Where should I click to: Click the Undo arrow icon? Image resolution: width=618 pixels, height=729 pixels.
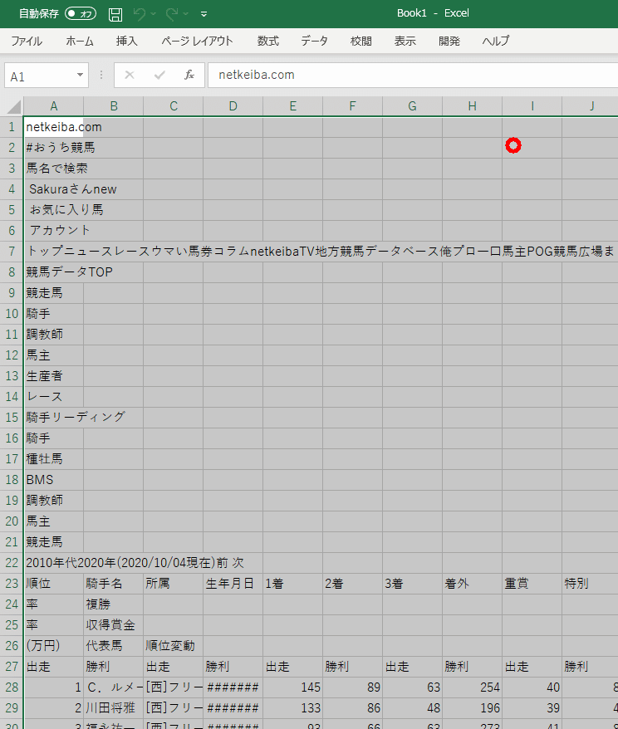139,14
